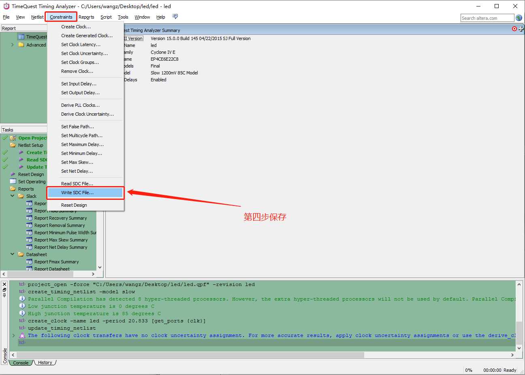Image resolution: width=525 pixels, height=375 pixels.
Task: Click the Reports folder icon in Tasks
Action: 13,189
